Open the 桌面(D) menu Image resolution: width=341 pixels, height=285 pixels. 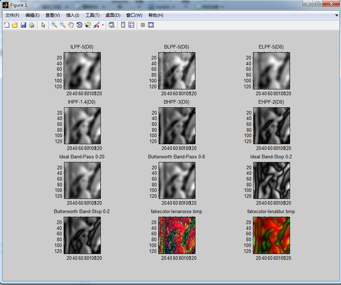pos(113,15)
